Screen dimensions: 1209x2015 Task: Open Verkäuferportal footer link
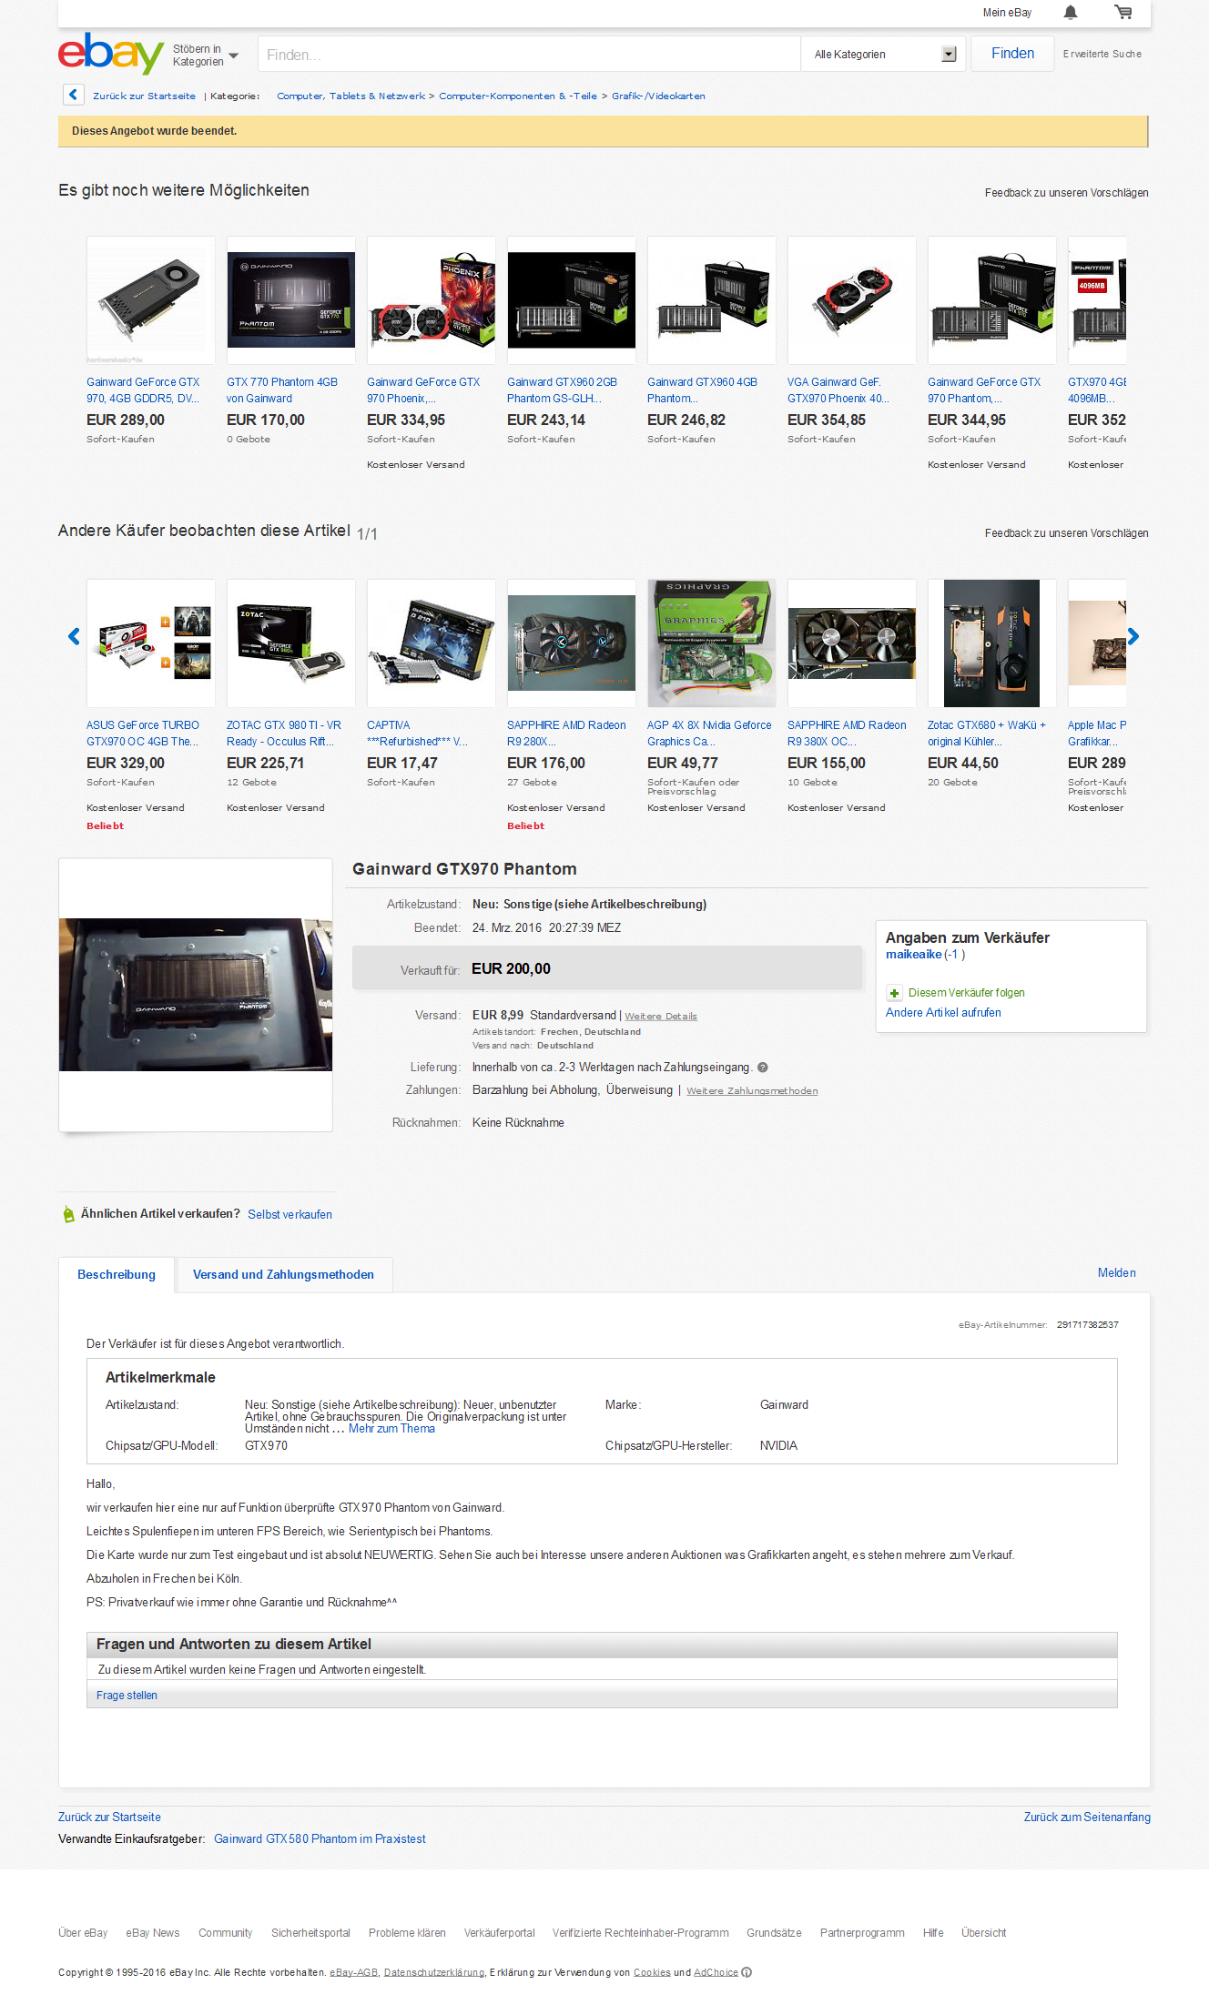(x=499, y=1933)
